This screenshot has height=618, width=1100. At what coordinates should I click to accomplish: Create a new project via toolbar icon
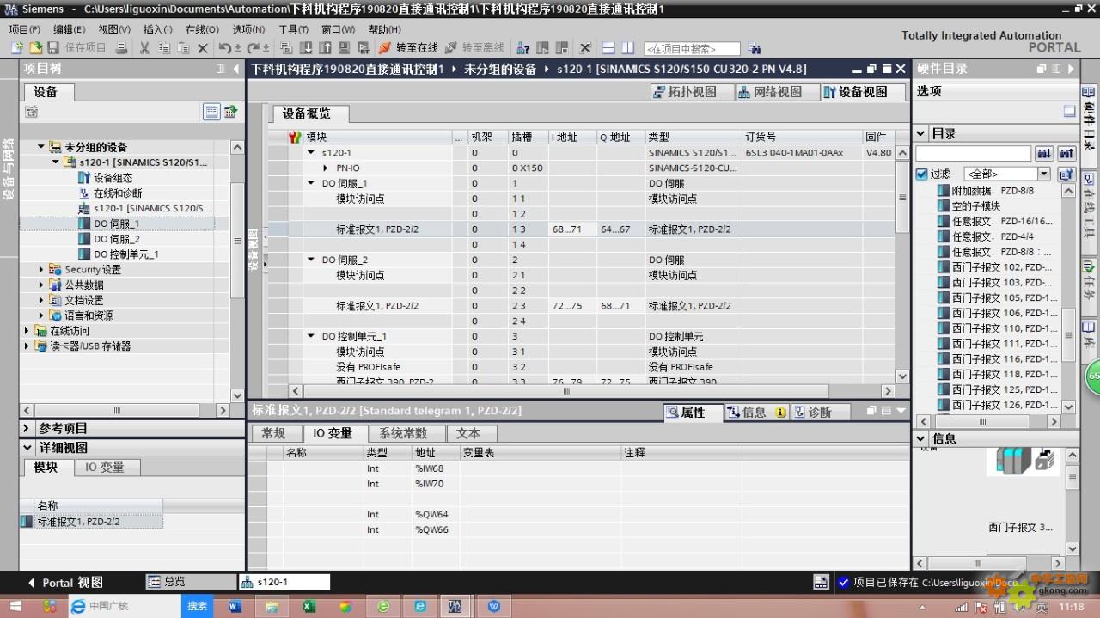click(x=16, y=48)
